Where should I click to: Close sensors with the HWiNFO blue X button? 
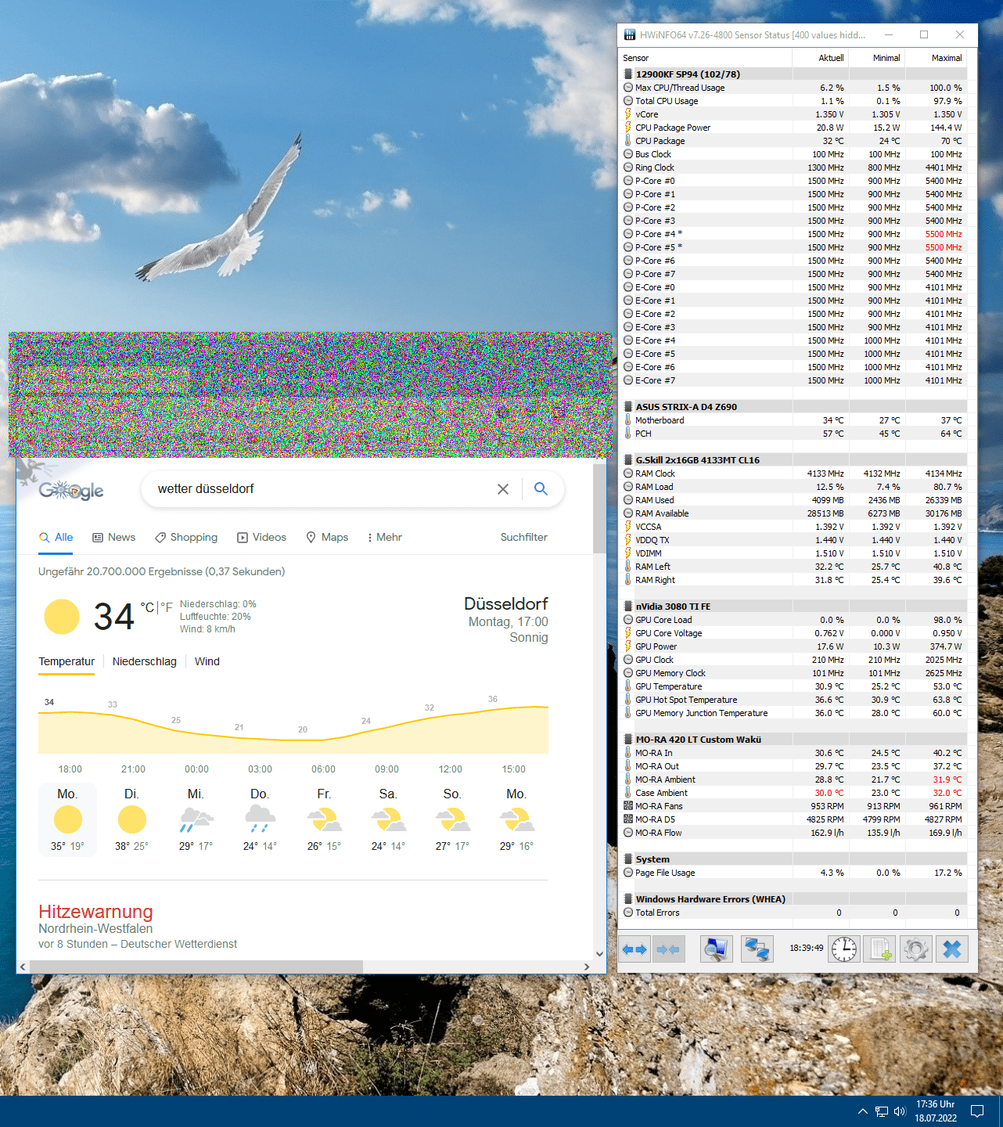point(952,949)
